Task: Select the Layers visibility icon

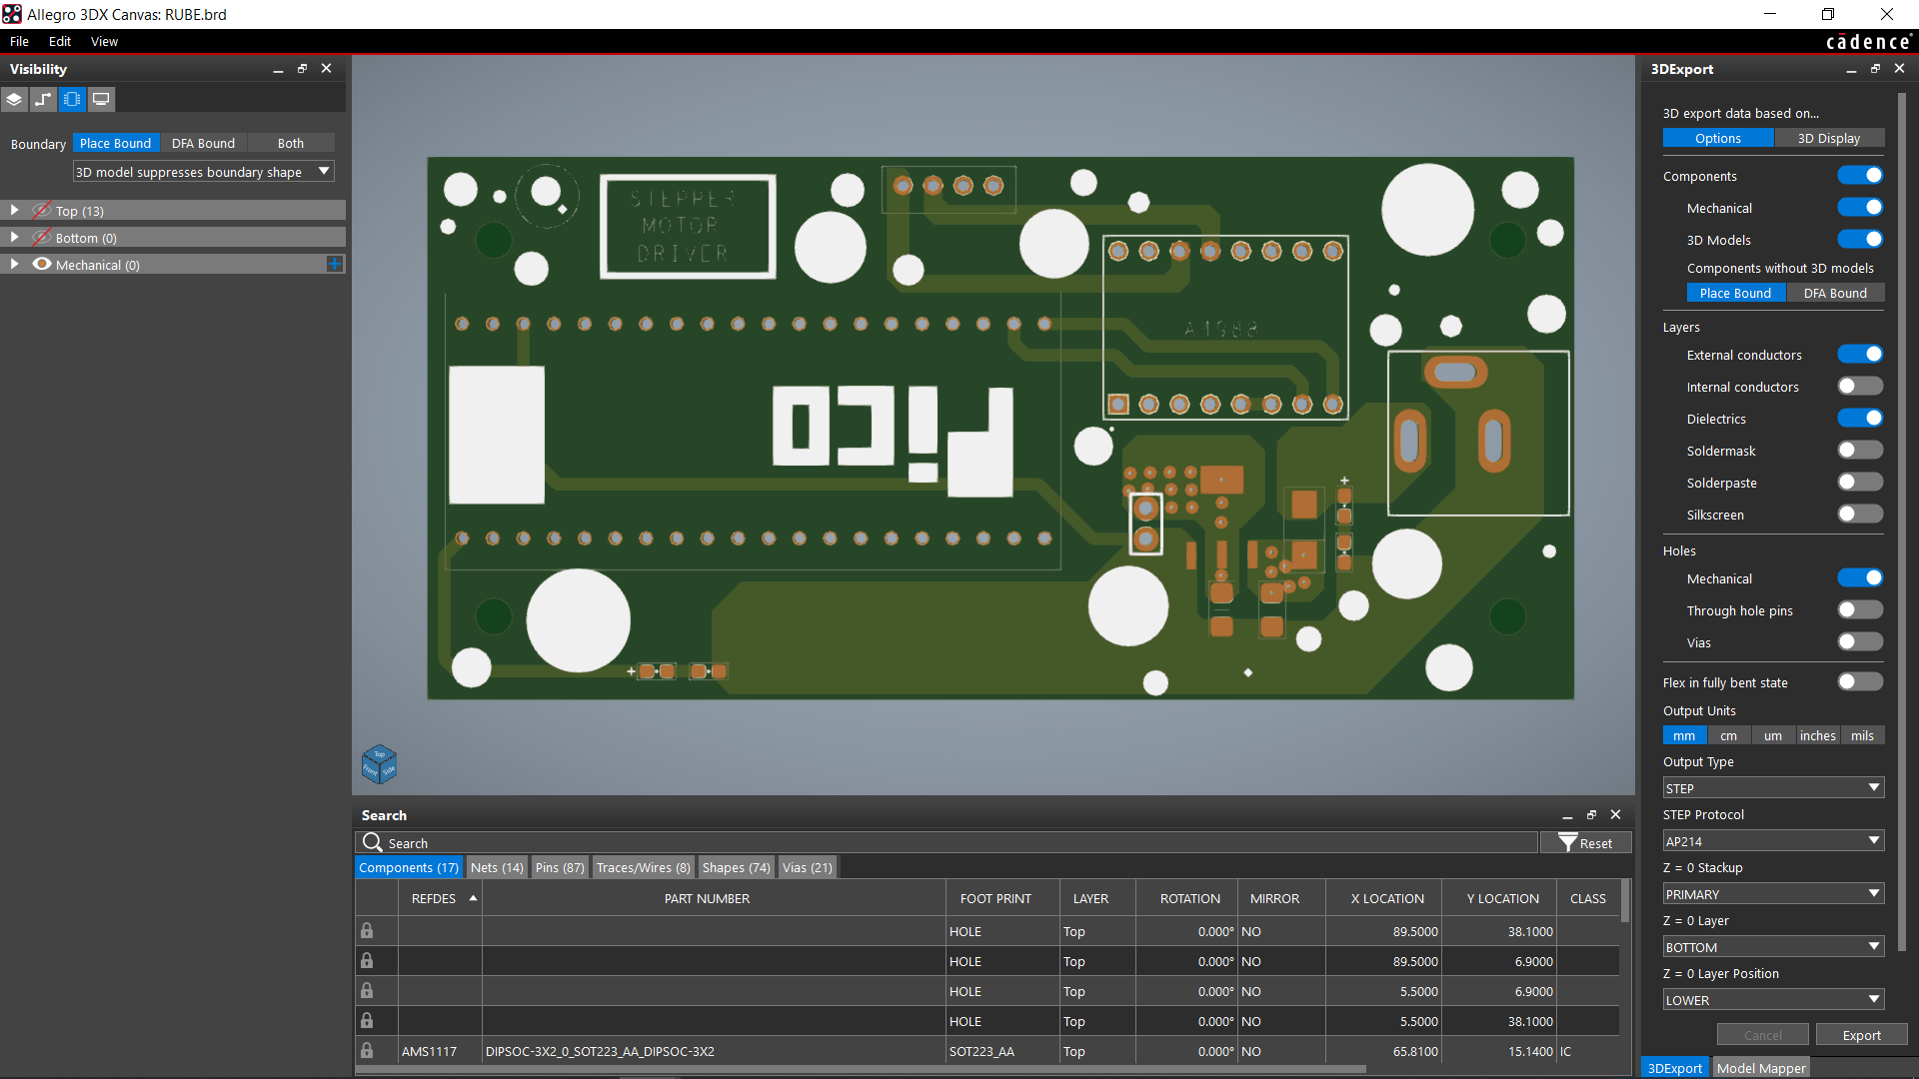Action: coord(14,99)
